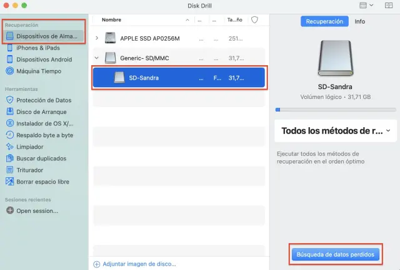Open the recovery methods dropdown

336,131
